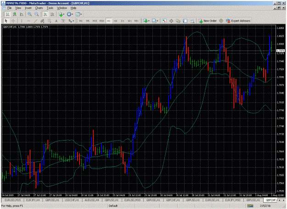
Task: Restore the inner chart window
Action: (x=279, y=8)
